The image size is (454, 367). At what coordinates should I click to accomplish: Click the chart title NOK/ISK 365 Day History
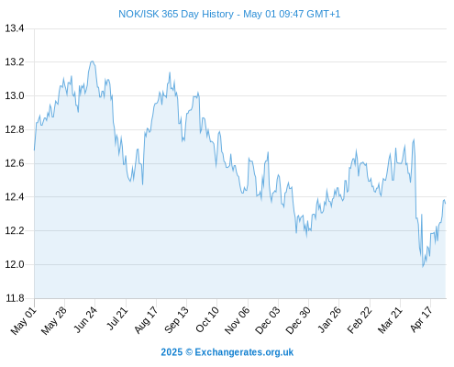tap(176, 14)
